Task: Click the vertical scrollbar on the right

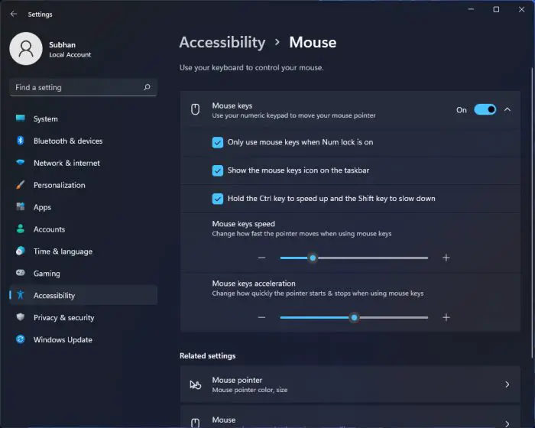Action: pos(533,212)
